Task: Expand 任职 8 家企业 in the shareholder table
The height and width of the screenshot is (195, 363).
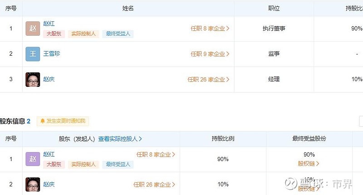Action: [156, 154]
